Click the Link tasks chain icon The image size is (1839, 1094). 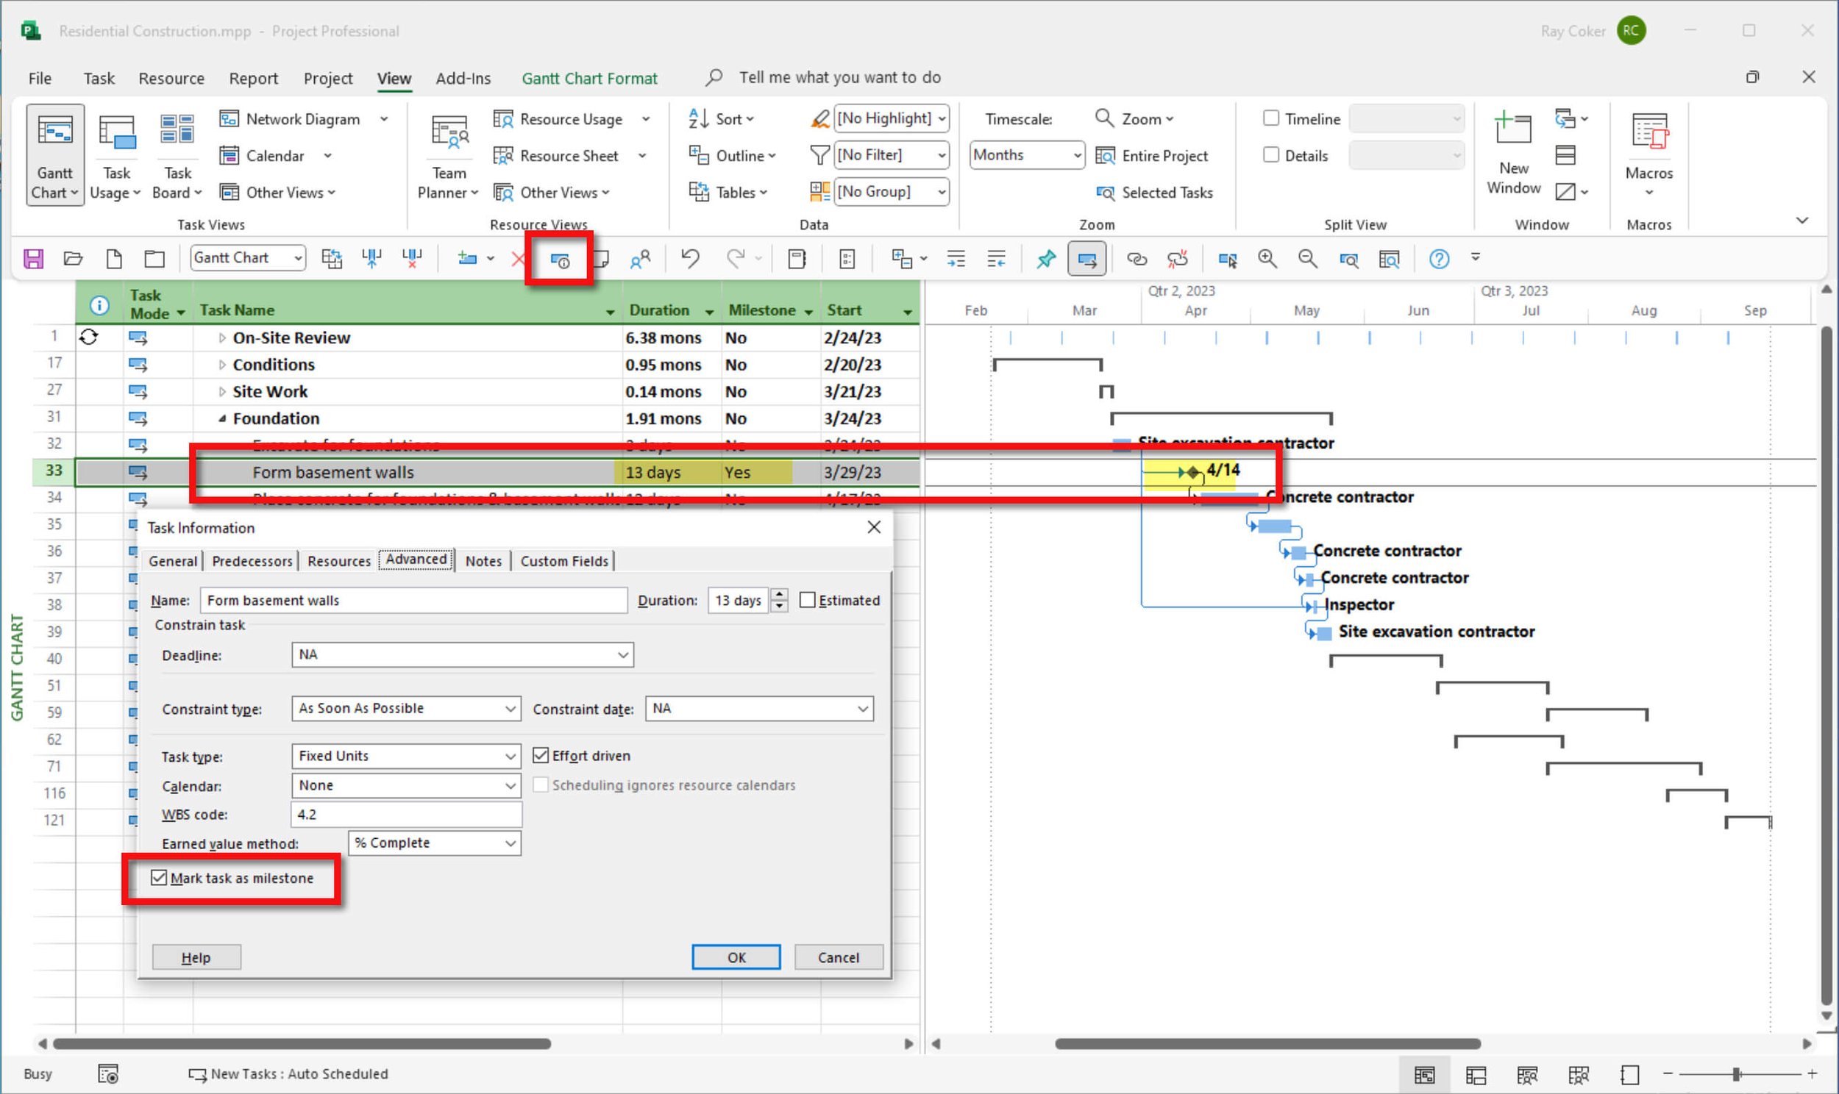(x=1137, y=259)
